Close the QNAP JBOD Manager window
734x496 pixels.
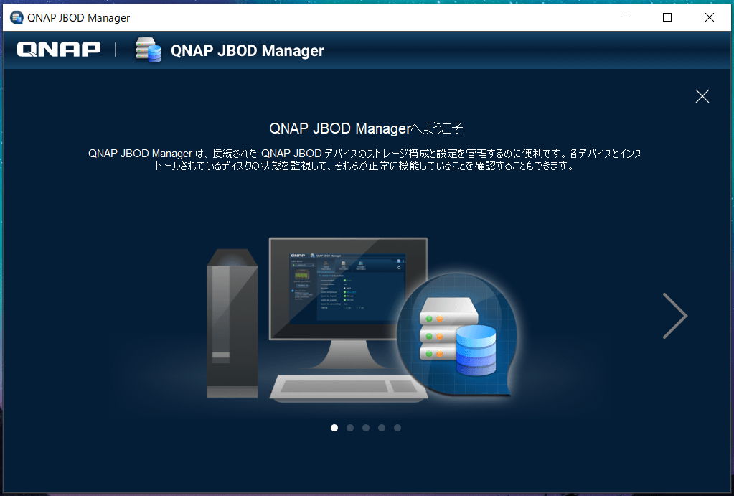tap(710, 17)
